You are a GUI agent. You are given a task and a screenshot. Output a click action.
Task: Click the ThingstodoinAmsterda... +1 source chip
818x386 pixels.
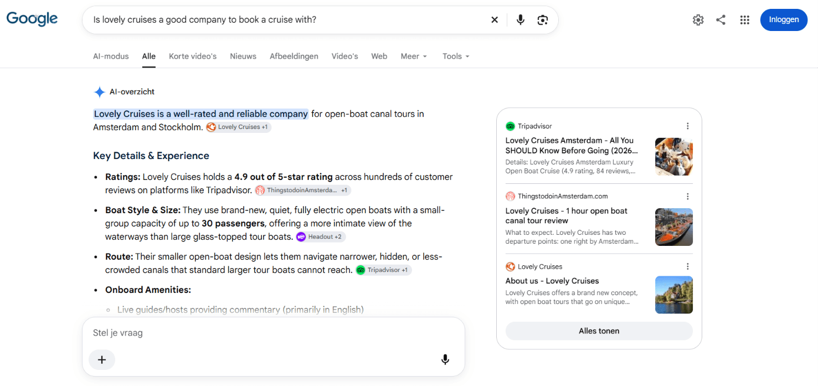tap(303, 191)
